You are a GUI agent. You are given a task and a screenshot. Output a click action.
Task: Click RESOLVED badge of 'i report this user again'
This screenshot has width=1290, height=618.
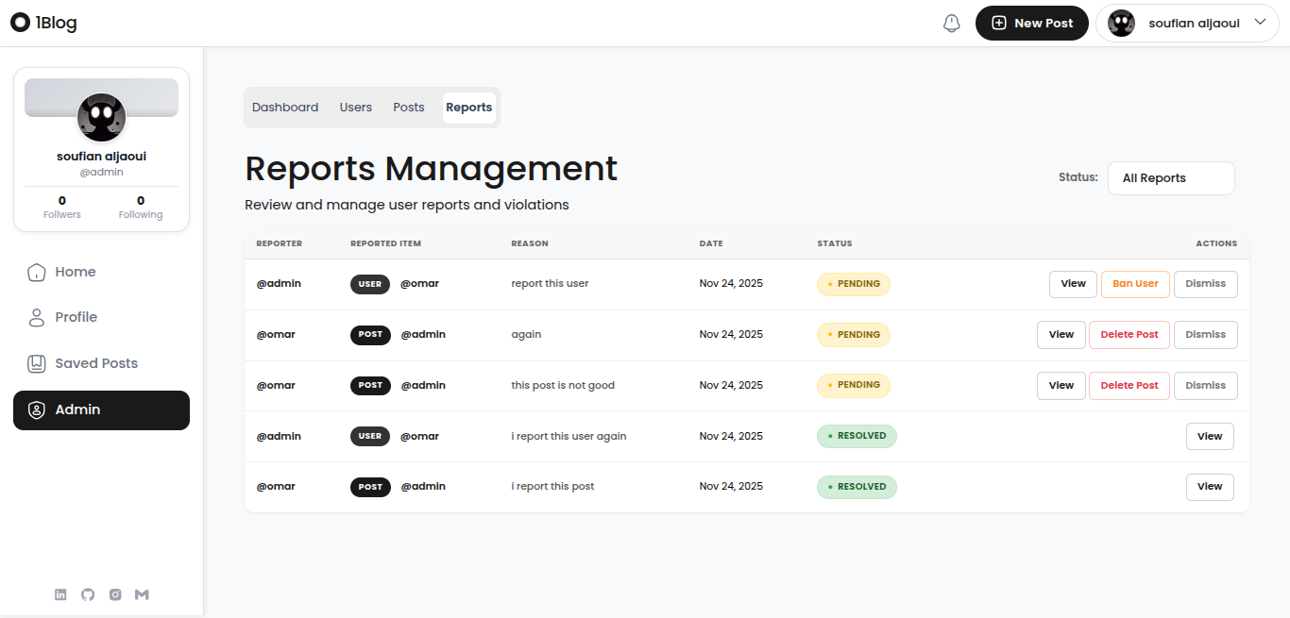pyautogui.click(x=857, y=436)
